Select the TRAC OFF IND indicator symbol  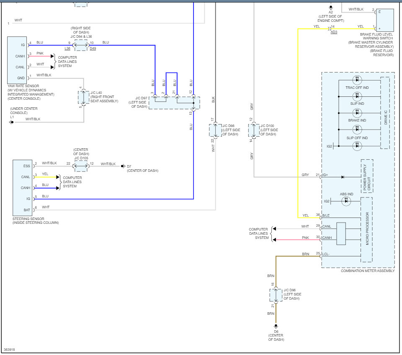coord(356,81)
